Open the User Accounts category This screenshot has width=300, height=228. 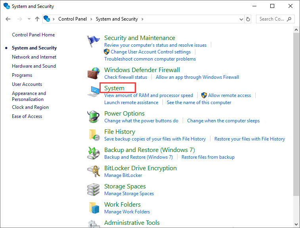pyautogui.click(x=27, y=84)
